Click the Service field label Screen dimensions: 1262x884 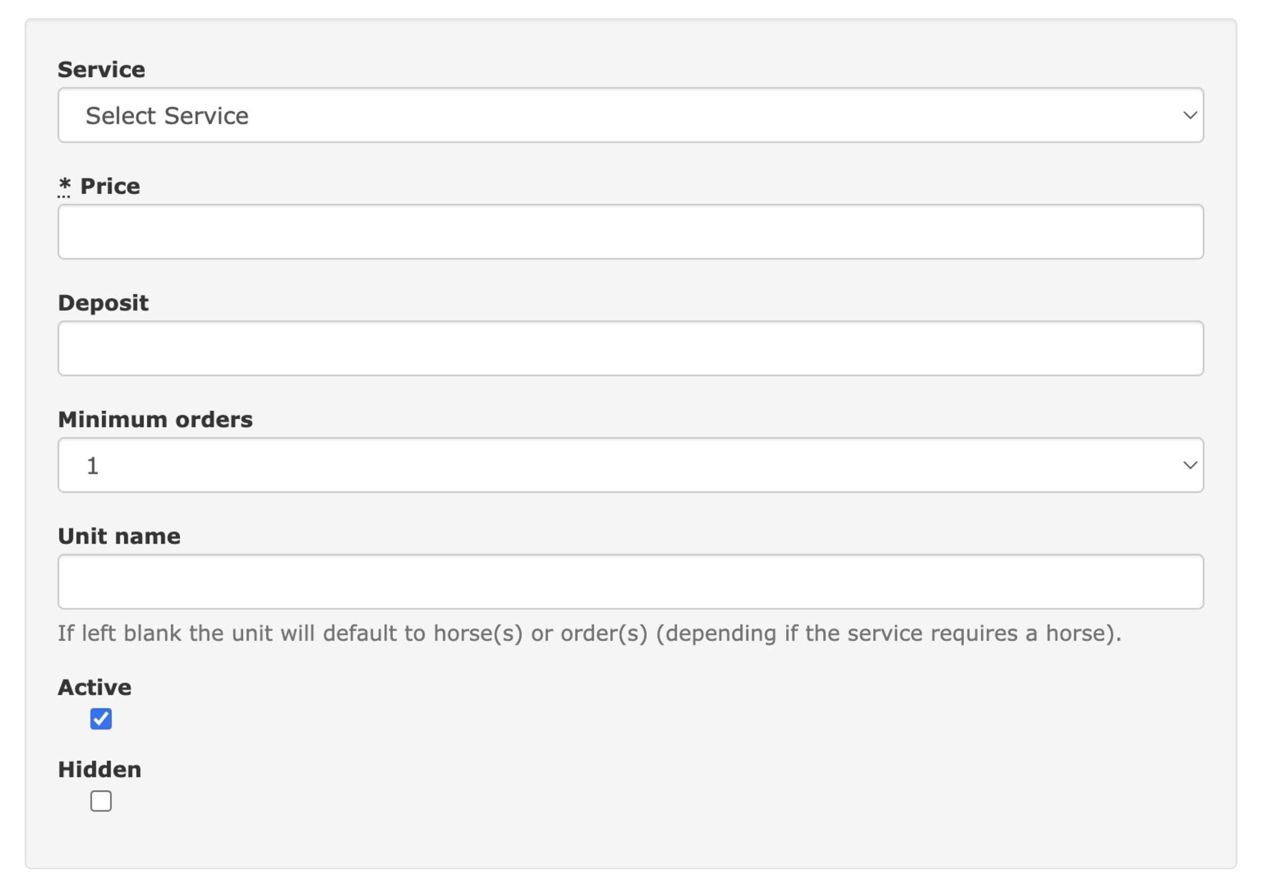tap(101, 70)
